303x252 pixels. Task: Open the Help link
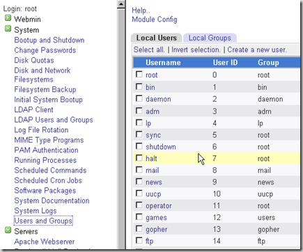(141, 10)
